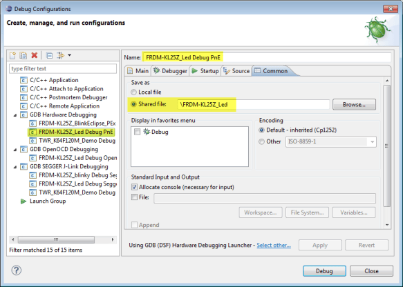Click the GDB SEGGER J-Link Debugging icon
The width and height of the screenshot is (403, 287).
(x=24, y=167)
